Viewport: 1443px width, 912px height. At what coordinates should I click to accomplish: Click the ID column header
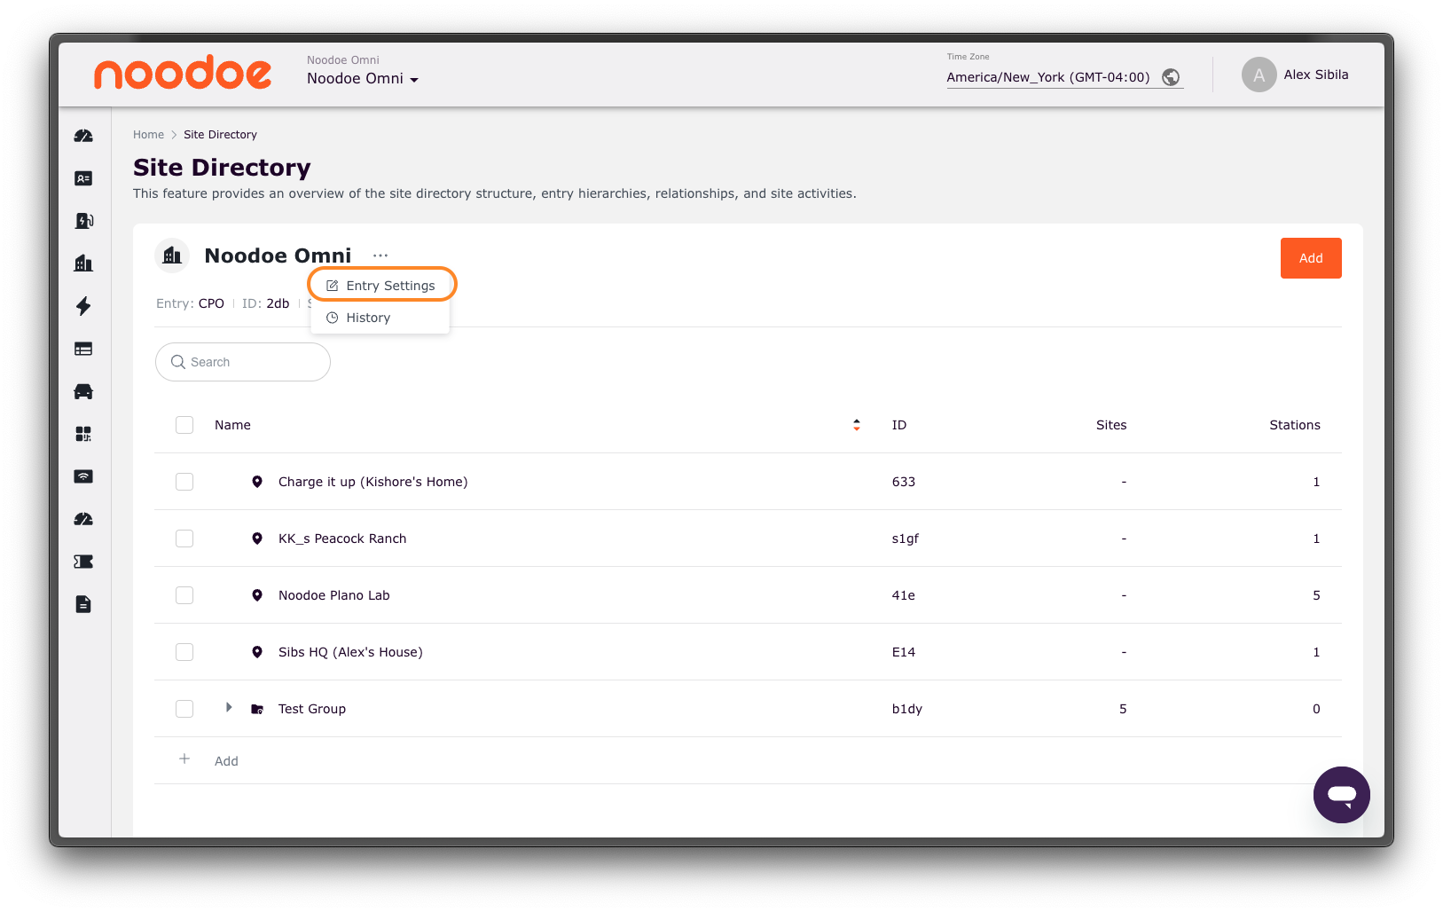[x=899, y=425]
